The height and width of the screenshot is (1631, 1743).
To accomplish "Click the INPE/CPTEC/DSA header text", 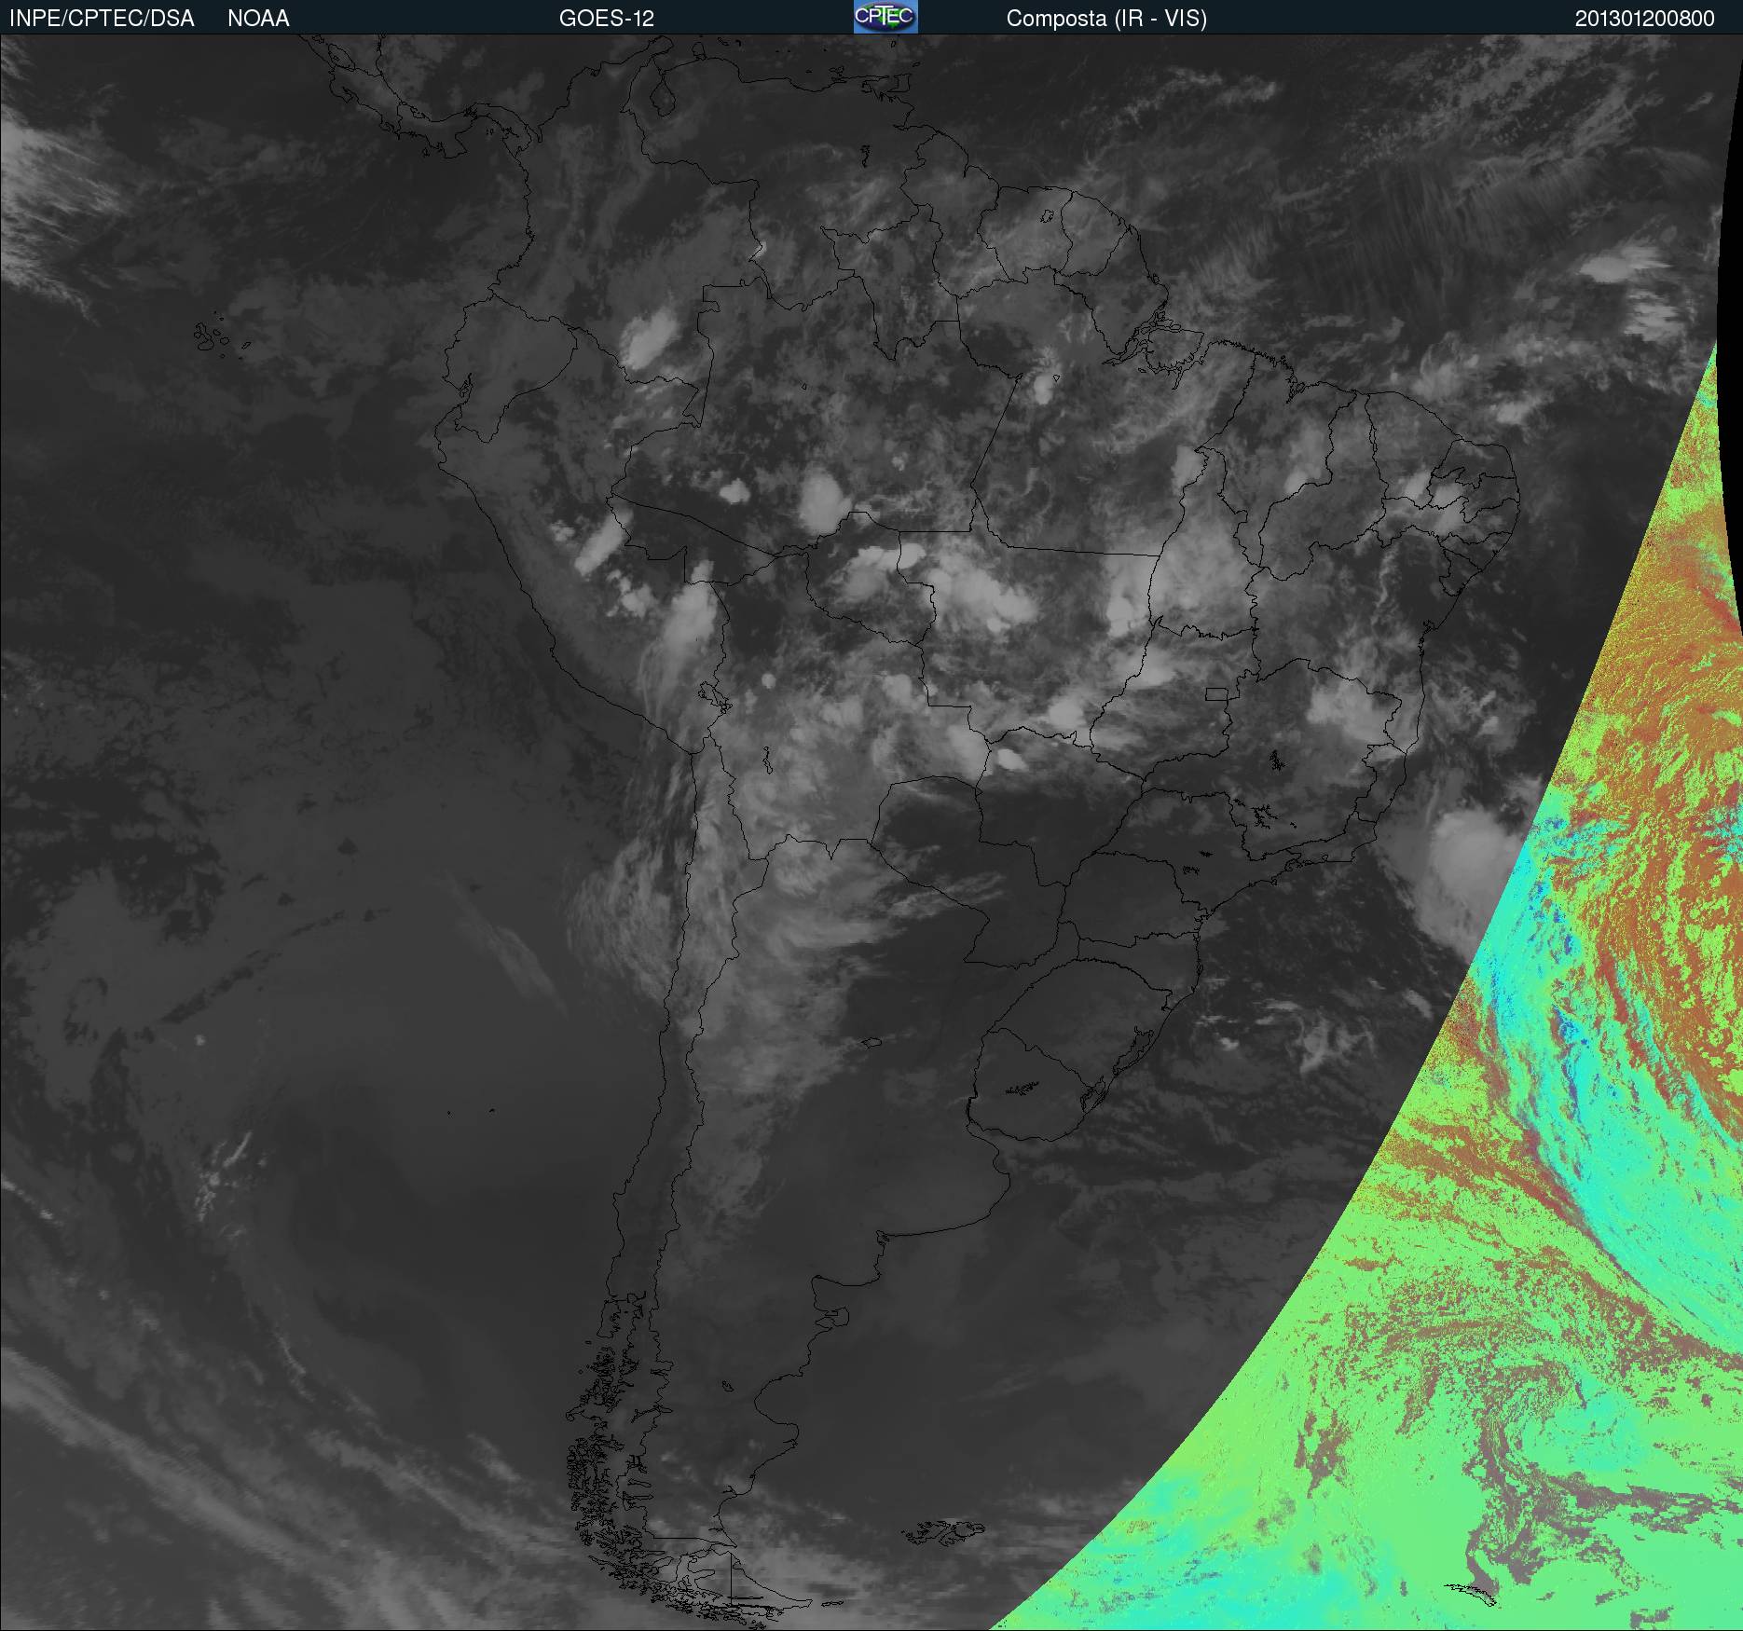I will coord(102,19).
